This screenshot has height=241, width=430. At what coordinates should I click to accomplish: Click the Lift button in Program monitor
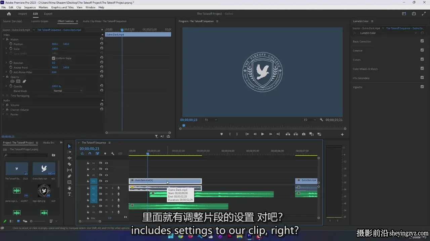[x=288, y=134]
